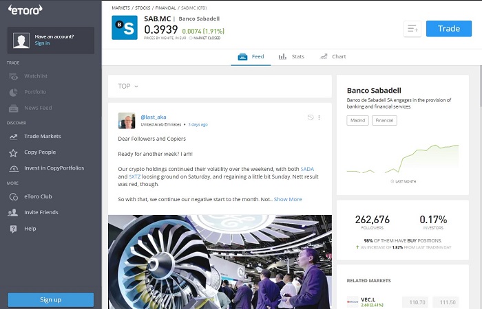Open Watchlist in sidebar
482x309 pixels.
pos(36,76)
